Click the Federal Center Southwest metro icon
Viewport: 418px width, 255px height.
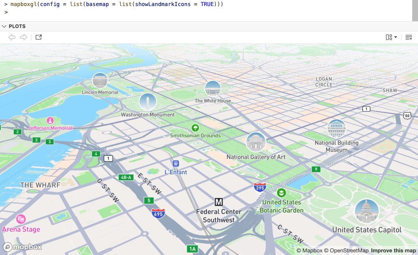click(218, 202)
